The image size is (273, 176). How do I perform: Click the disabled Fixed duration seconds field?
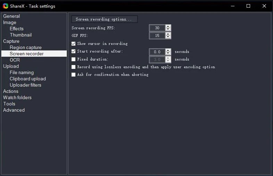[x=157, y=59]
